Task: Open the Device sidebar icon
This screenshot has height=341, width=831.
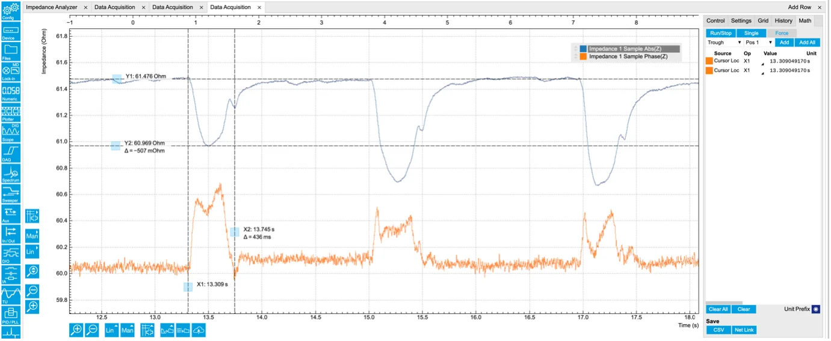Action: [x=11, y=32]
